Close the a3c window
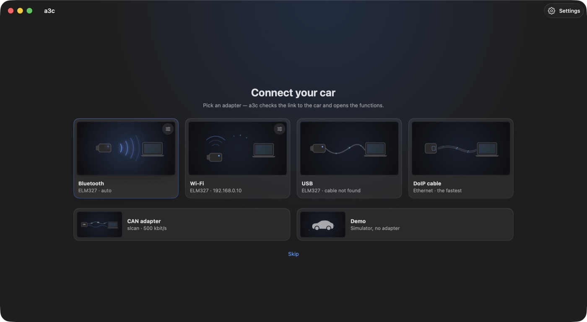This screenshot has height=322, width=587. tap(11, 11)
